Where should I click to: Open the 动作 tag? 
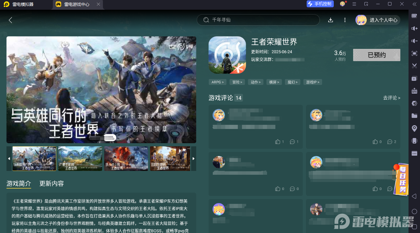[256, 82]
